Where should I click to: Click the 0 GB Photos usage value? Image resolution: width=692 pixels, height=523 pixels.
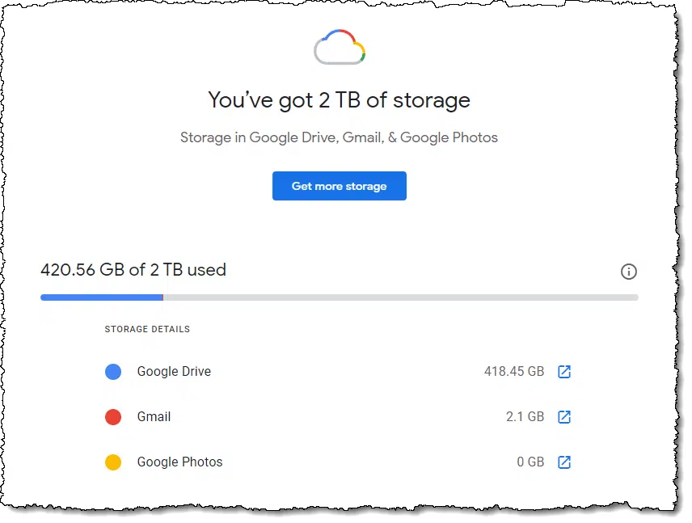coord(530,462)
